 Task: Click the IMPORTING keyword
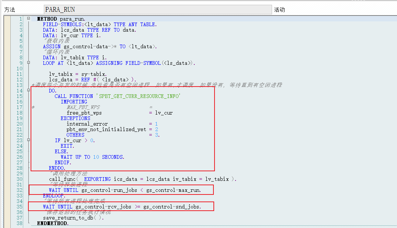pos(74,102)
